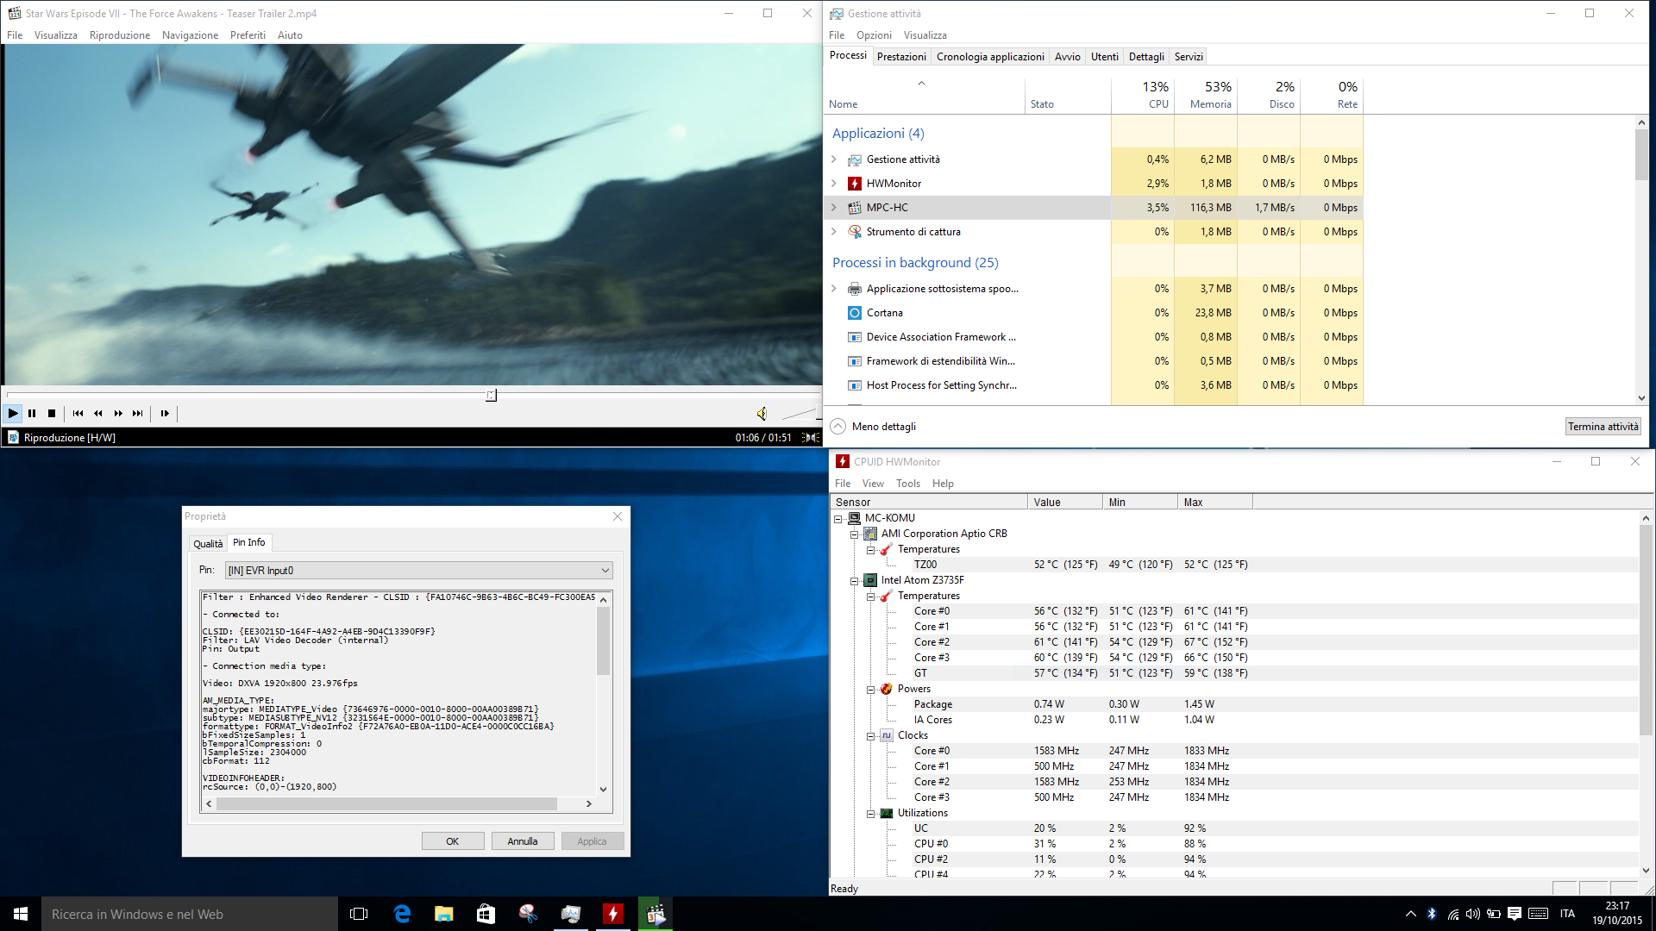This screenshot has width=1656, height=931.
Task: Open the Preferiti menu in MPC-HC
Action: tap(248, 35)
